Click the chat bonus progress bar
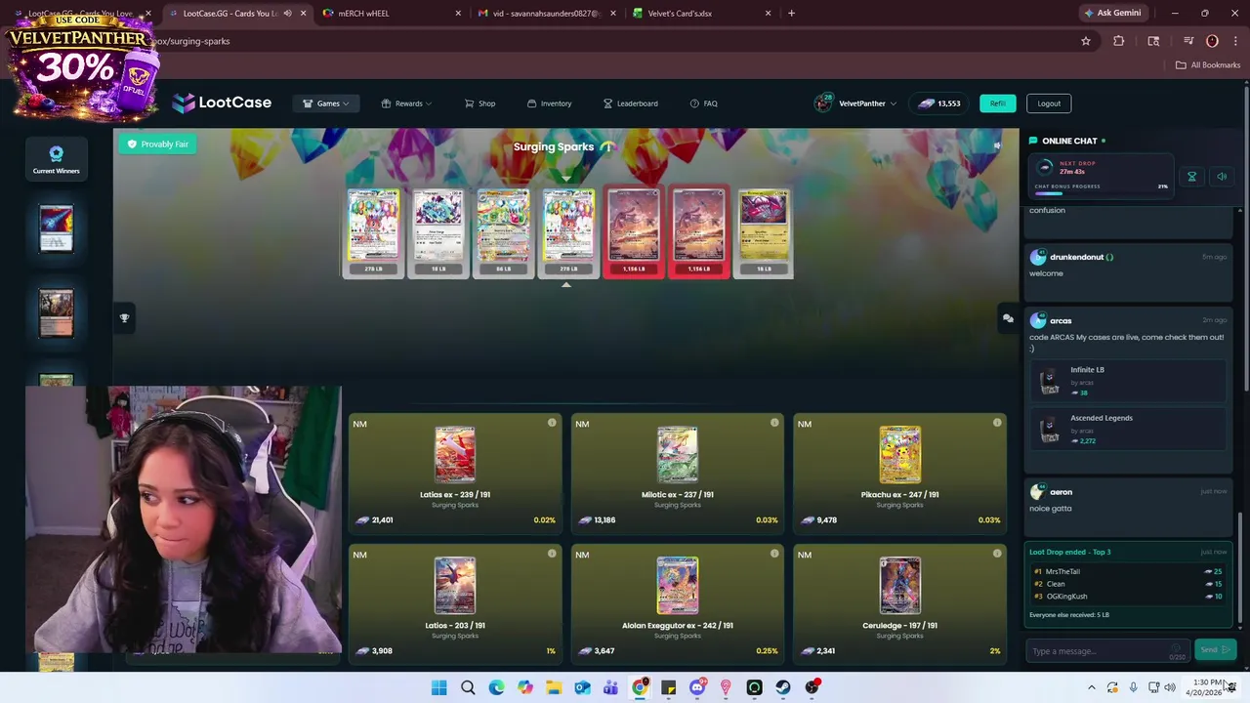 tap(1100, 193)
